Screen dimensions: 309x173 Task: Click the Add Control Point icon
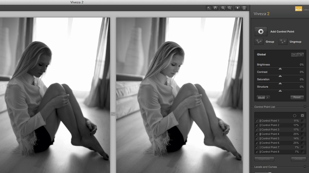point(261,32)
